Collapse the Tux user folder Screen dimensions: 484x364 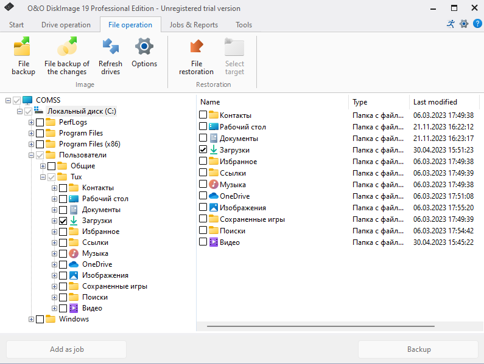[x=43, y=177]
